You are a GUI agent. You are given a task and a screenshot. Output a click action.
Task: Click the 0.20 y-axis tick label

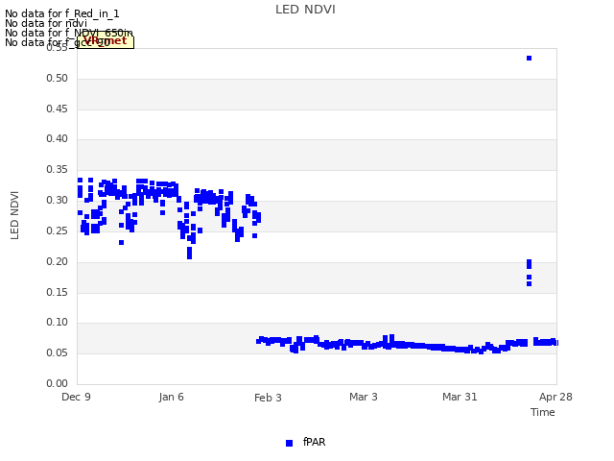coord(58,261)
